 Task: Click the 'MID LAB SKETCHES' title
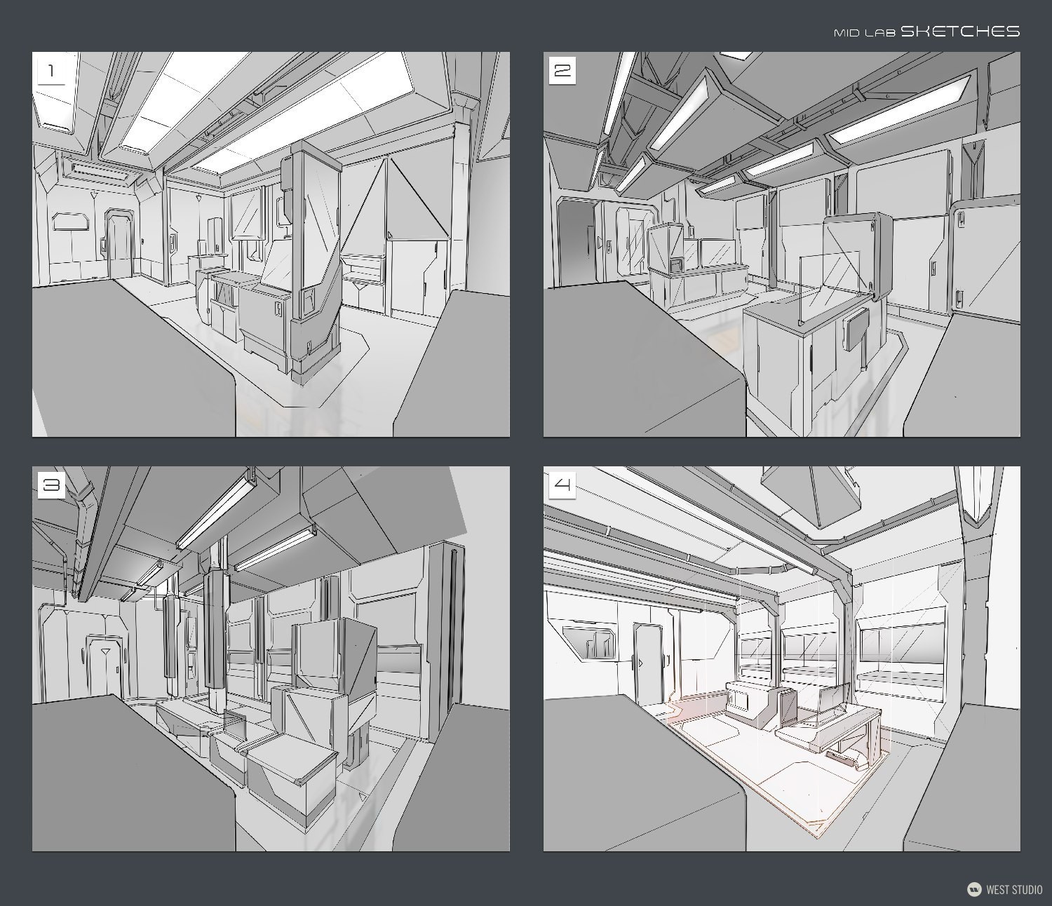pyautogui.click(x=926, y=32)
